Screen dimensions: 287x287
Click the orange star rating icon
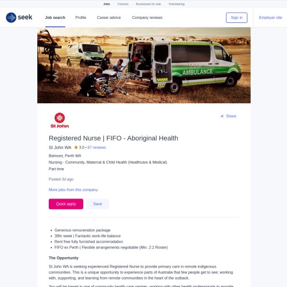click(76, 148)
